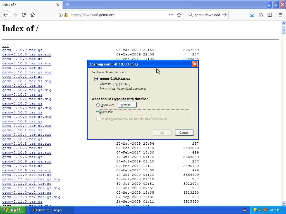Image resolution: width=286 pixels, height=214 pixels.
Task: Open the library bookshelf icon
Action: coord(261,15)
